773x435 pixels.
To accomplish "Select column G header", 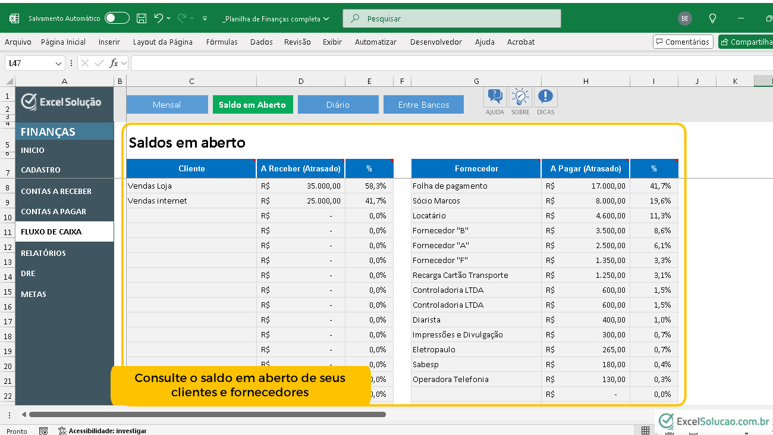I will click(476, 82).
